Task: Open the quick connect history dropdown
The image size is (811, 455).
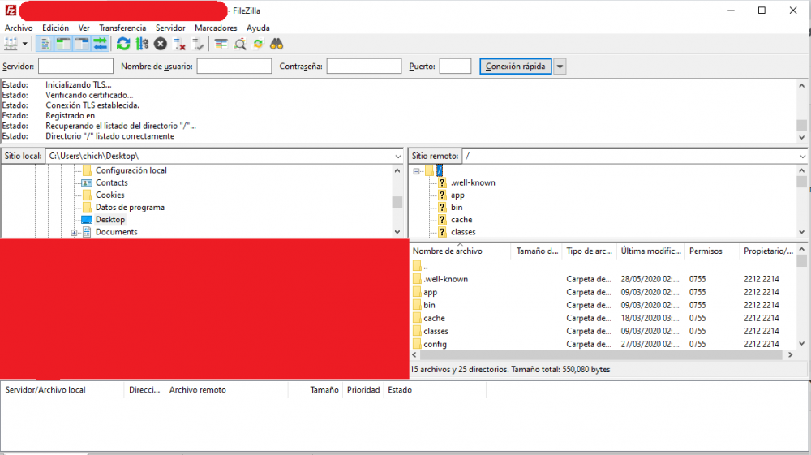Action: (560, 67)
